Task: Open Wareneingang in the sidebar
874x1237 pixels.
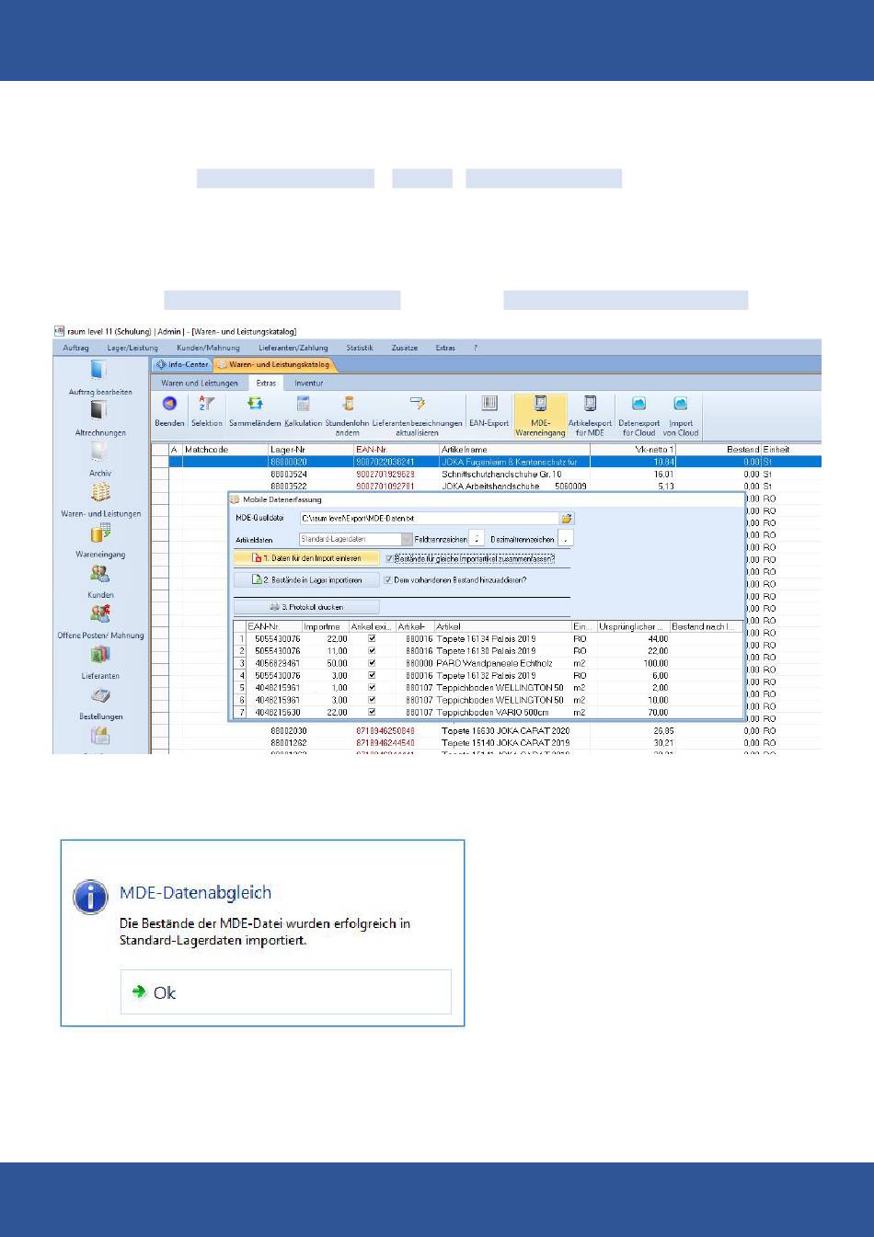Action: (100, 540)
